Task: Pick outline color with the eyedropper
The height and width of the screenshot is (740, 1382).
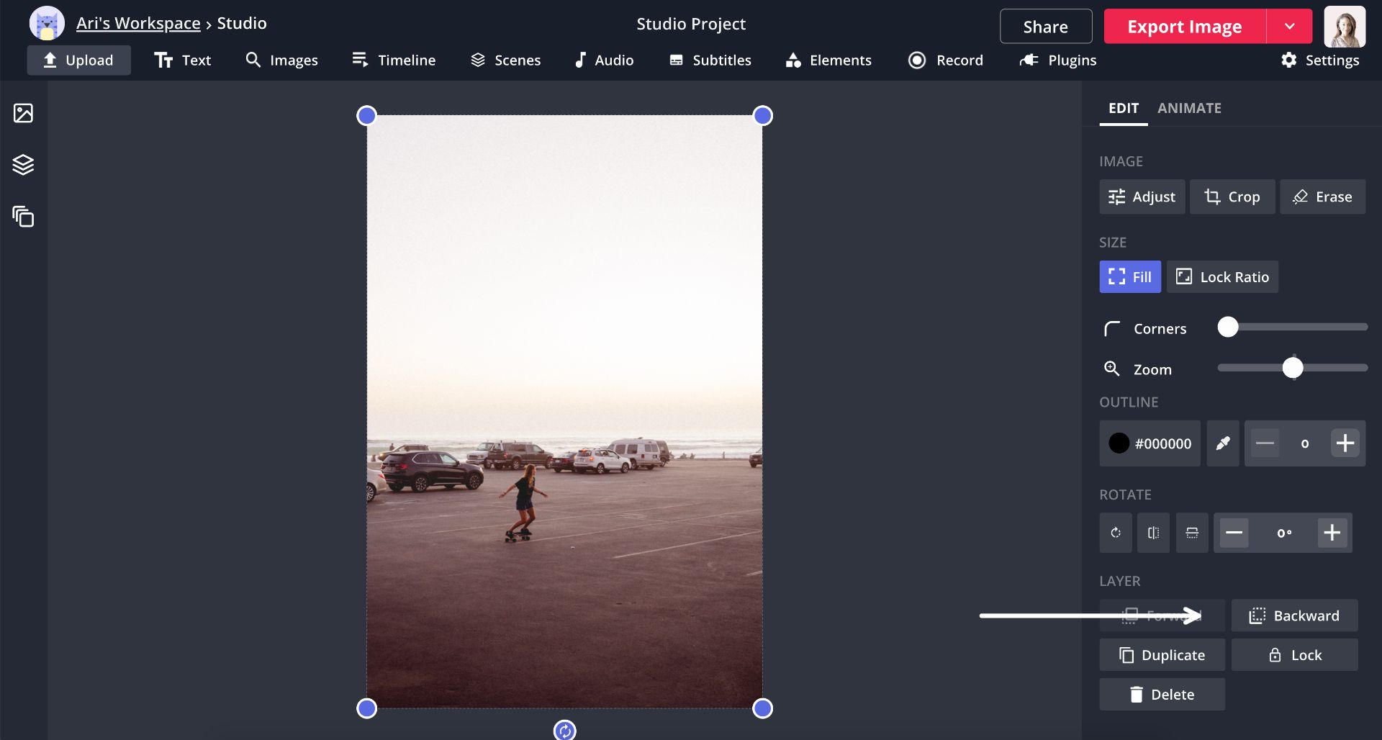Action: tap(1222, 443)
